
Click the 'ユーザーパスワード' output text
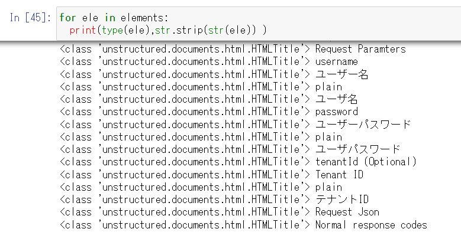363,125
